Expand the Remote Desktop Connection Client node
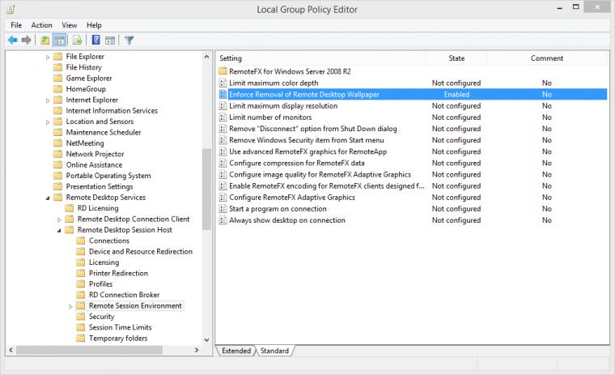 pyautogui.click(x=59, y=219)
